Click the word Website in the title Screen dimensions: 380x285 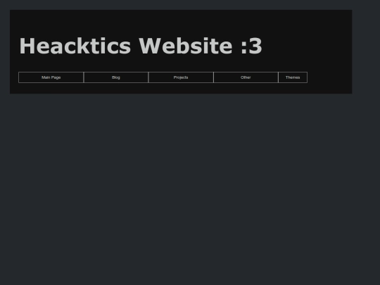point(185,46)
